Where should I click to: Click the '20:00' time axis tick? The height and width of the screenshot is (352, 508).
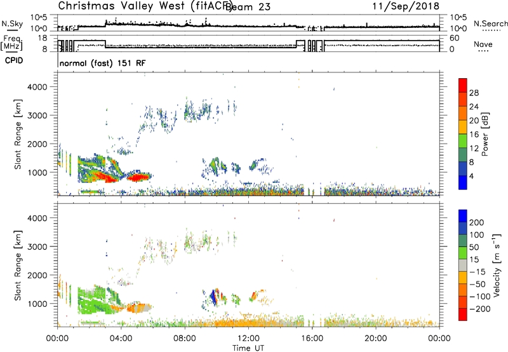376,339
